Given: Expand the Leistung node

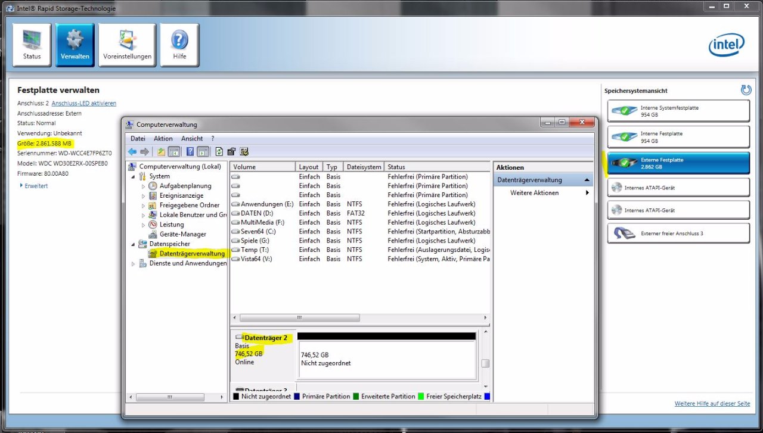Looking at the screenshot, I should coord(143,225).
